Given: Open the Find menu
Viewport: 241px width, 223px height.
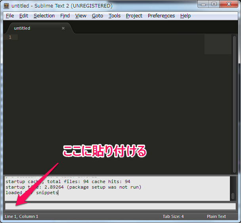Looking at the screenshot, I should pyautogui.click(x=65, y=16).
